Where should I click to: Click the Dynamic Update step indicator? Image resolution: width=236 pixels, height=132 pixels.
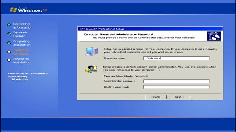tap(9, 34)
